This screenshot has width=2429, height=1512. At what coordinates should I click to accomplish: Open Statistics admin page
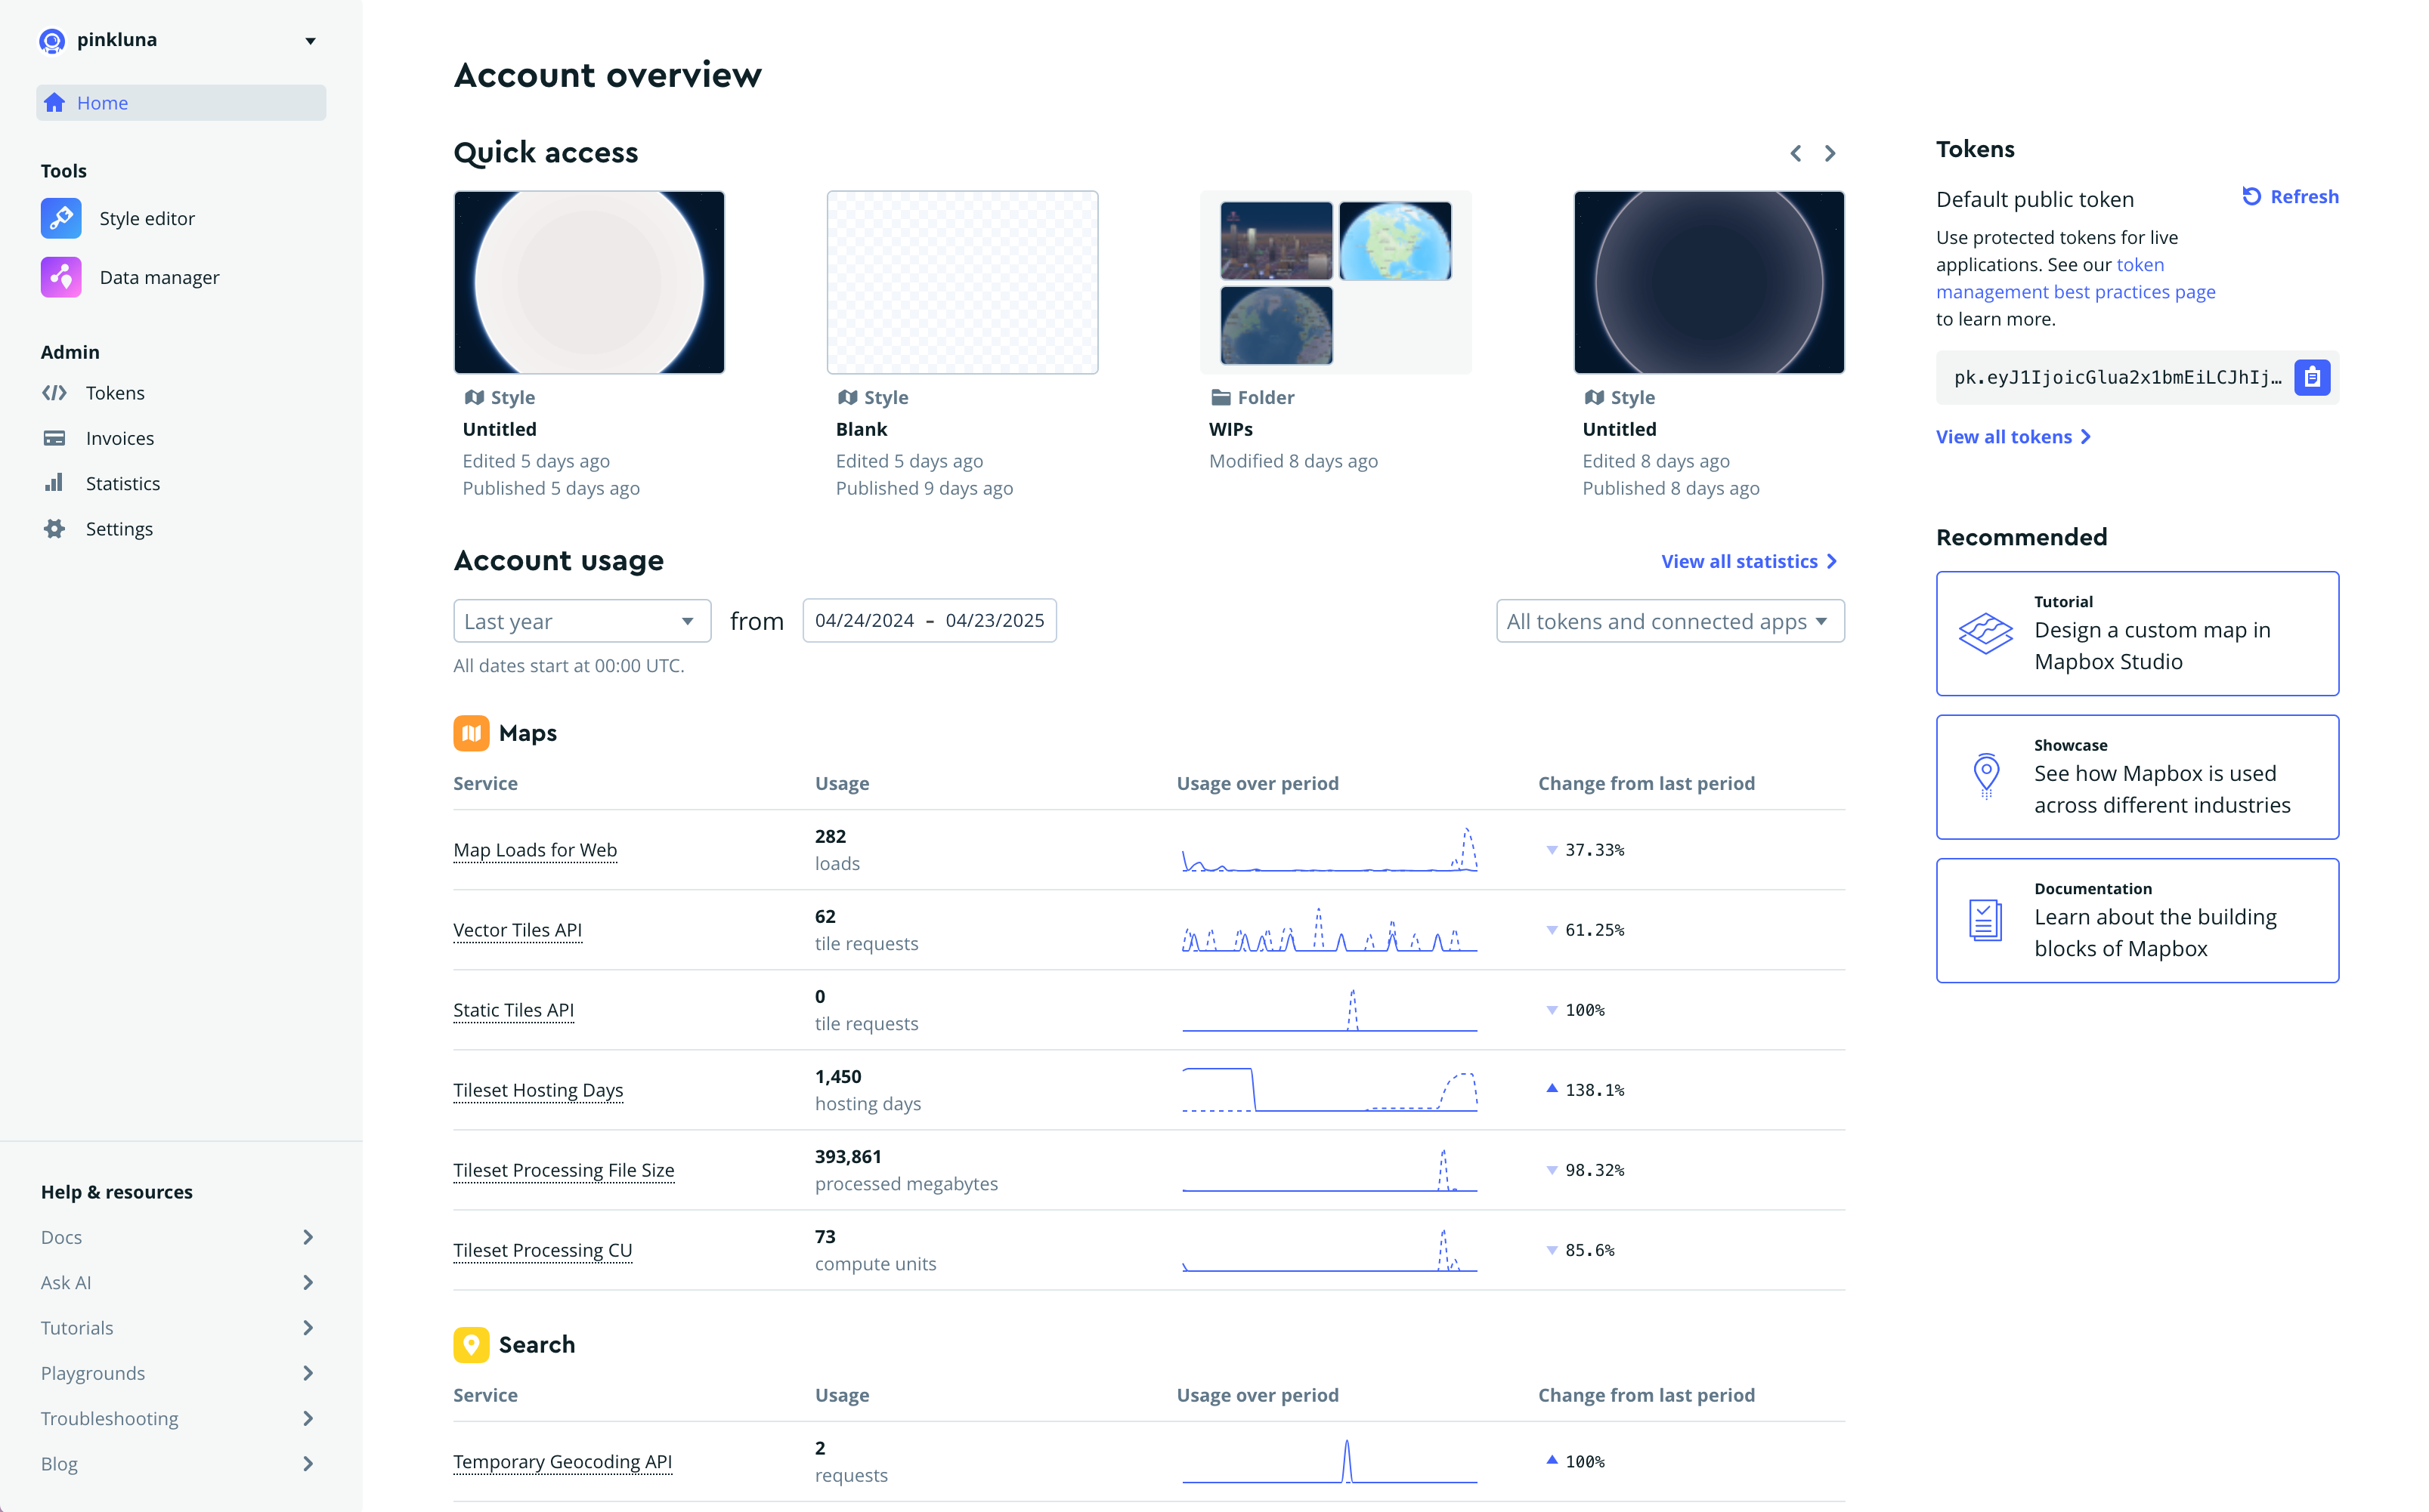coord(123,483)
